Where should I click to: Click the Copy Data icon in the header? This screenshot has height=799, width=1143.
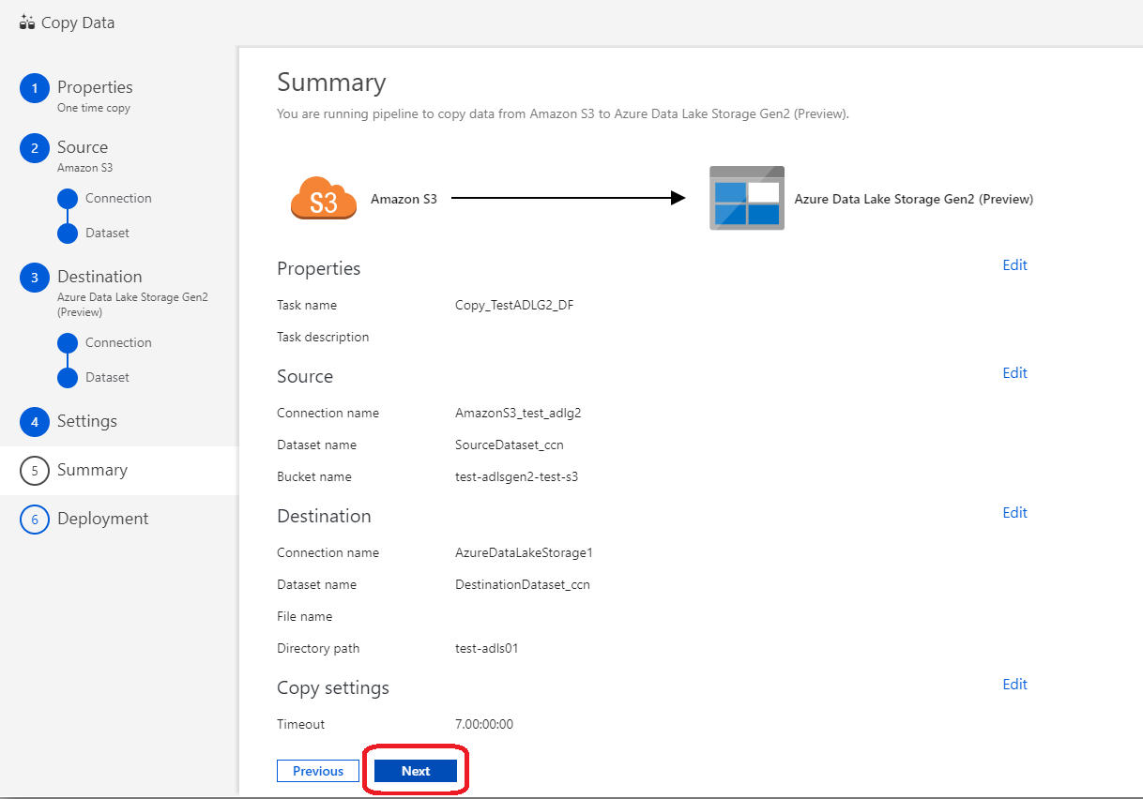26,22
